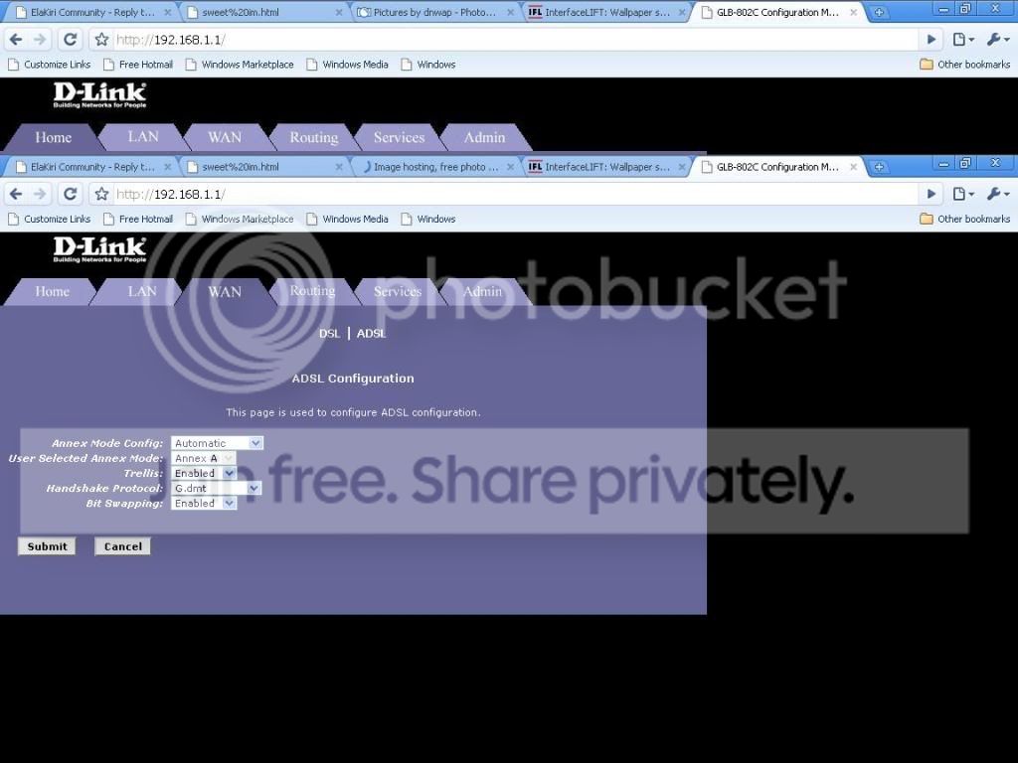Click the forward arrow in the upper browser window
Image resolution: width=1018 pixels, height=763 pixels.
click(40, 40)
